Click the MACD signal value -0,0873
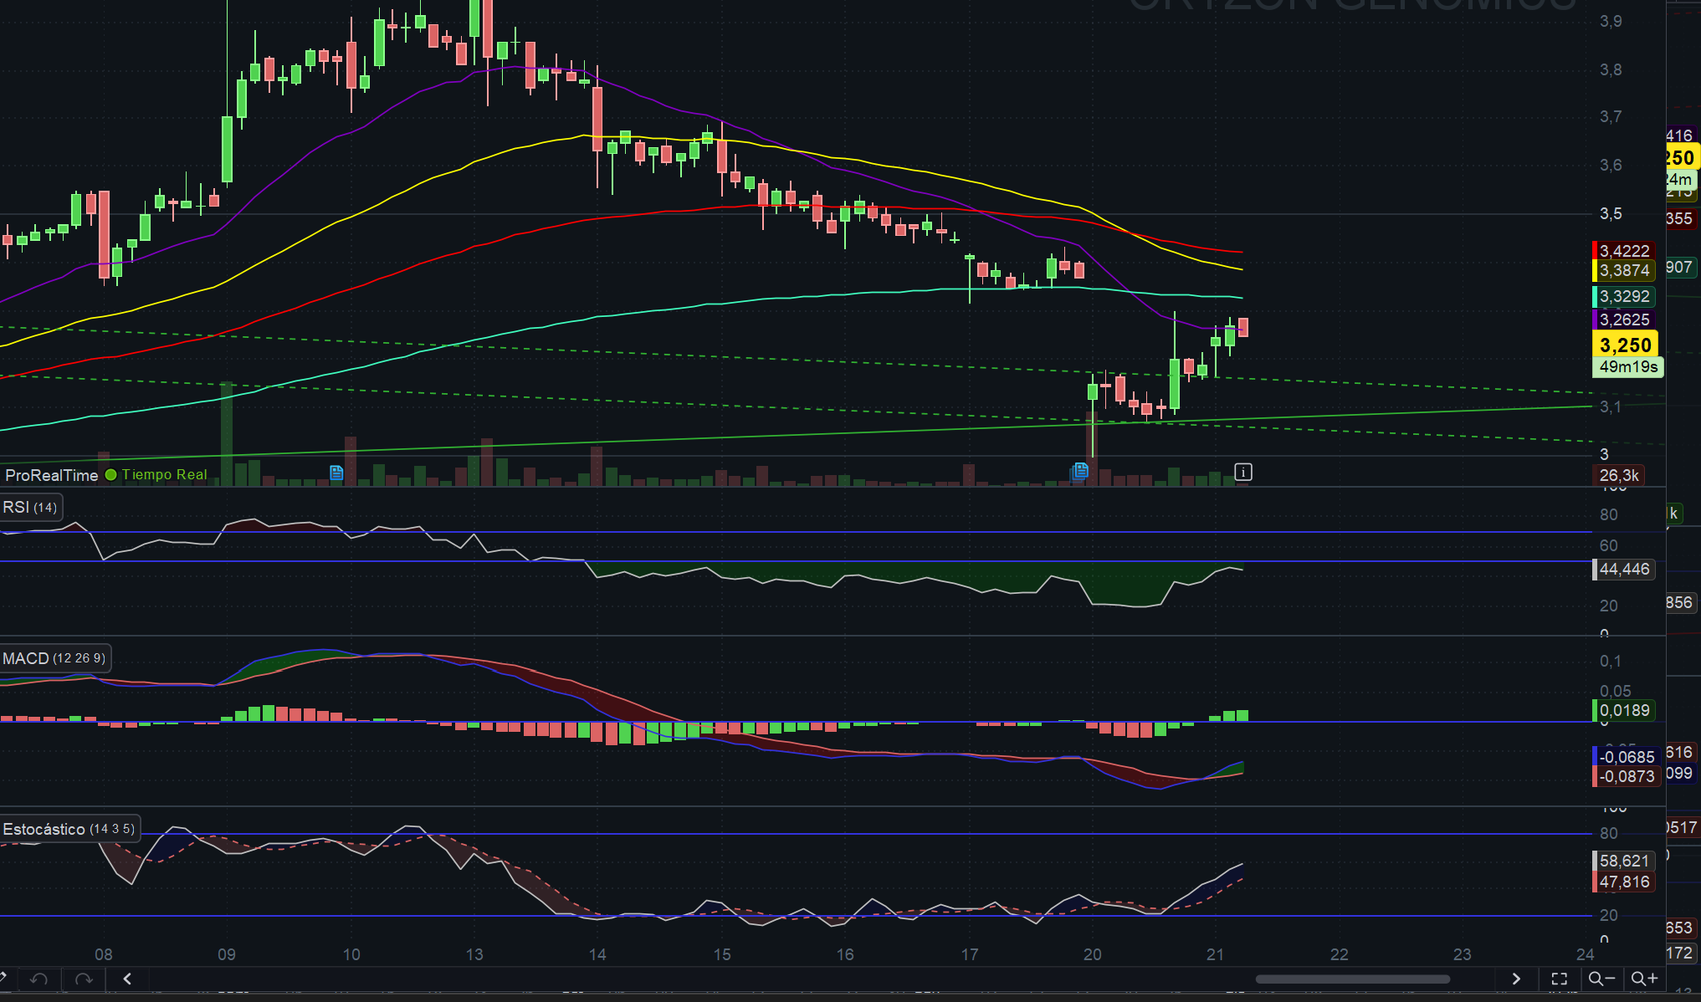The width and height of the screenshot is (1701, 1002). coord(1626,776)
